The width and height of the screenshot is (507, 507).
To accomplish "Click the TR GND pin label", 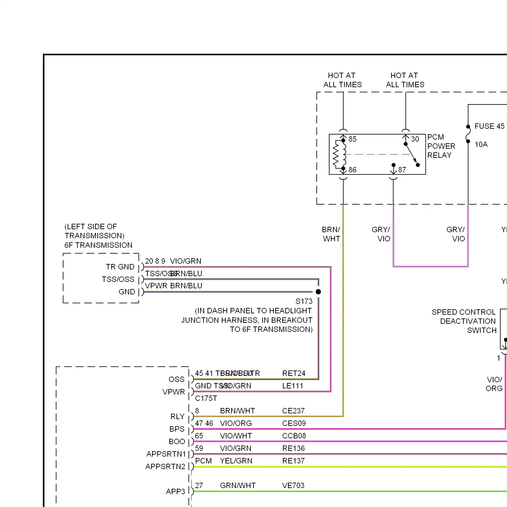I will tap(120, 267).
